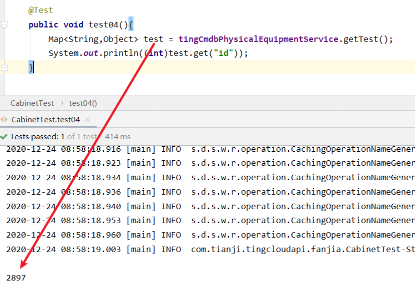Click the @Test annotation
415x295 pixels.
(41, 10)
